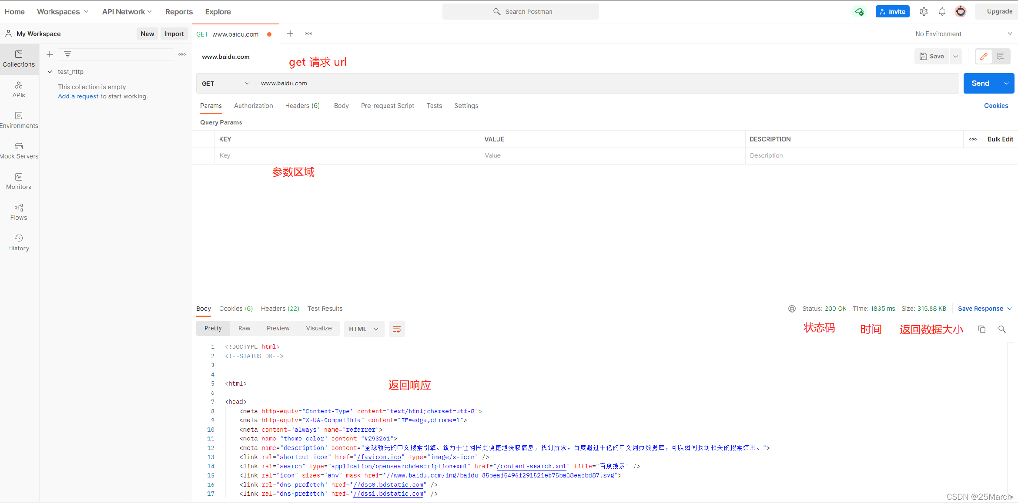The height and width of the screenshot is (504, 1018).
Task: Click the edit pencil icon
Action: pos(984,56)
